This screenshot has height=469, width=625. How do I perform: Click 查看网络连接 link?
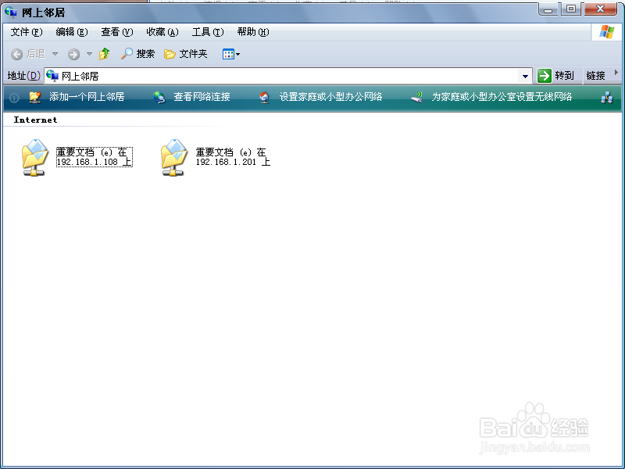(x=202, y=97)
